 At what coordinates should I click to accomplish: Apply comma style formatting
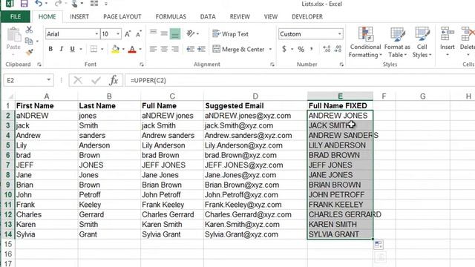[x=312, y=49]
